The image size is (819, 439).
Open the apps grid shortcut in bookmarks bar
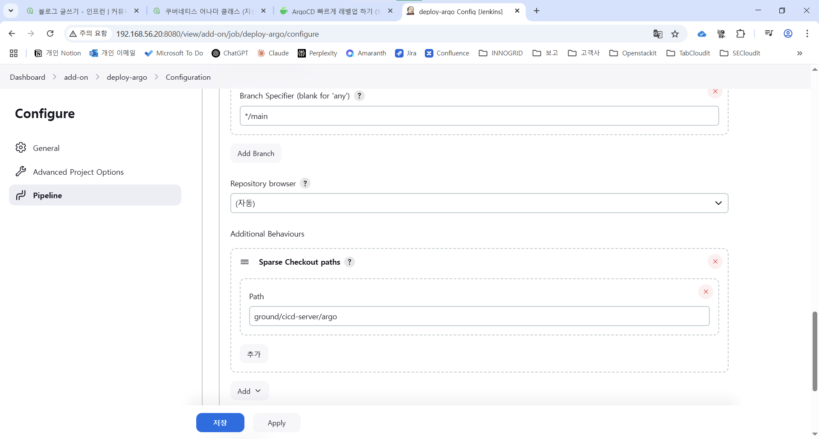point(14,53)
